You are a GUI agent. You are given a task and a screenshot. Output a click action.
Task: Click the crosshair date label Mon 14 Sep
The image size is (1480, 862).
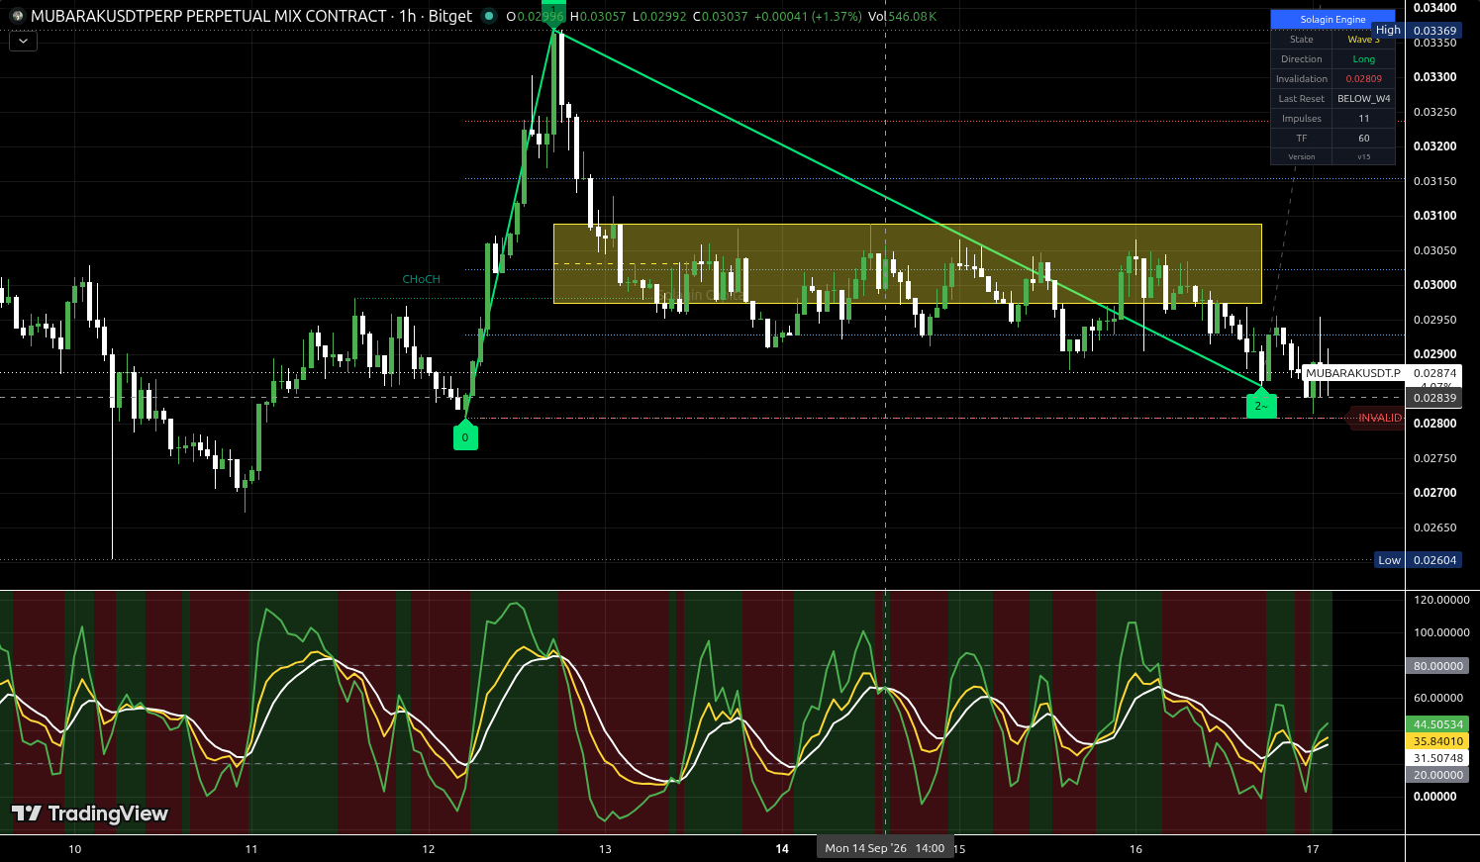click(x=884, y=848)
